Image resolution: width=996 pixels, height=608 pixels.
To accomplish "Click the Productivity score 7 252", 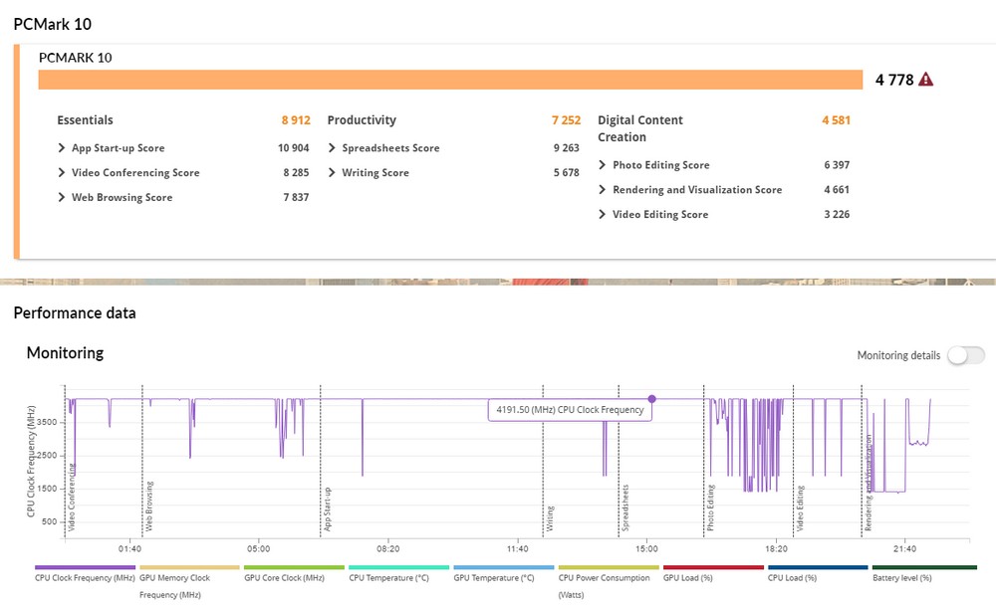I will (x=566, y=120).
